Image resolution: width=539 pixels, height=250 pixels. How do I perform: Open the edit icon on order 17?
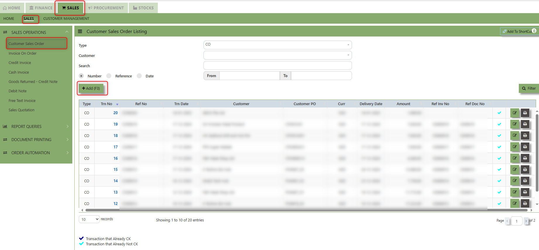[x=514, y=147]
